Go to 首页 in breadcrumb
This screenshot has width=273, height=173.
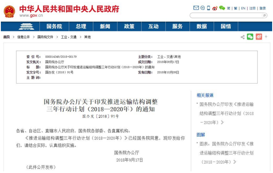(x=7, y=37)
